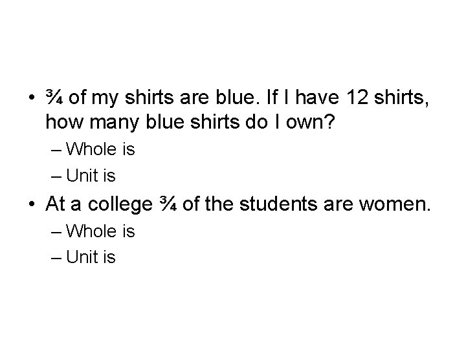
Task: Click the word 'do' in the second line
Action: tap(256, 122)
